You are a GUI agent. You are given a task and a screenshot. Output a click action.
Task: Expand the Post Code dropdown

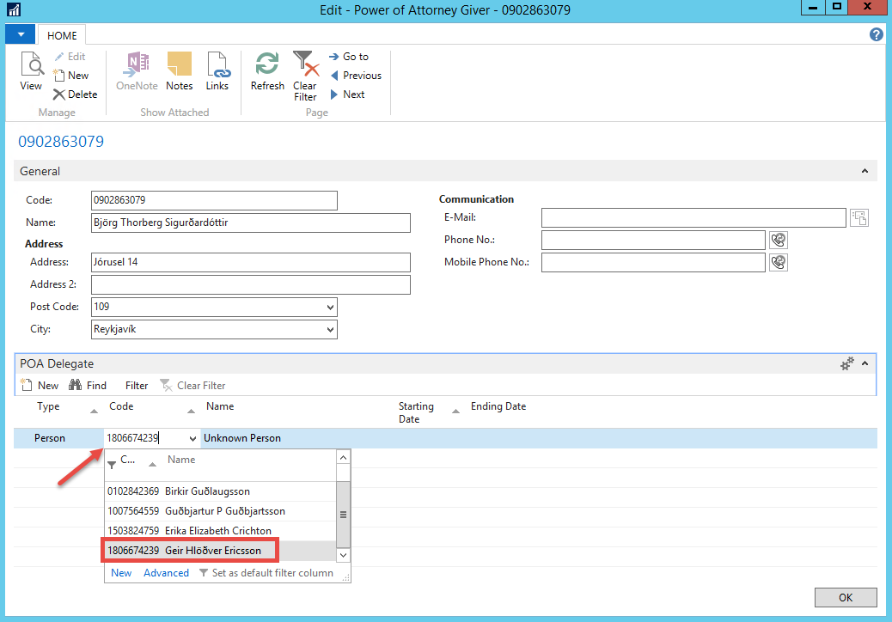(331, 308)
